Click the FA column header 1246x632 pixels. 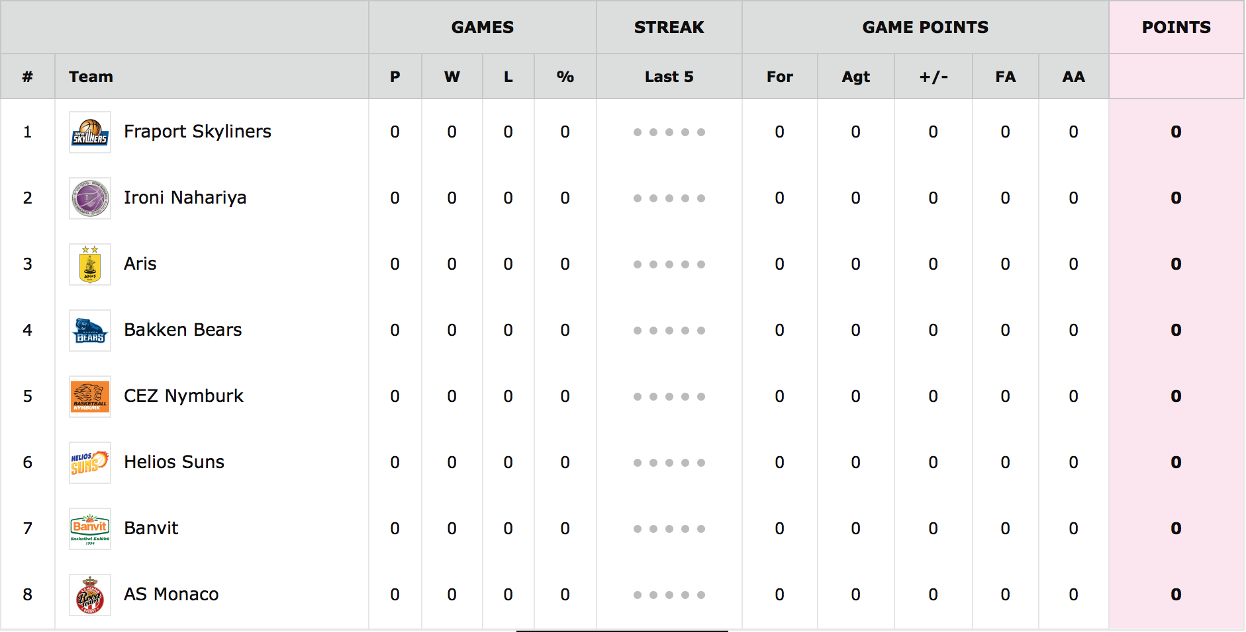[1006, 77]
